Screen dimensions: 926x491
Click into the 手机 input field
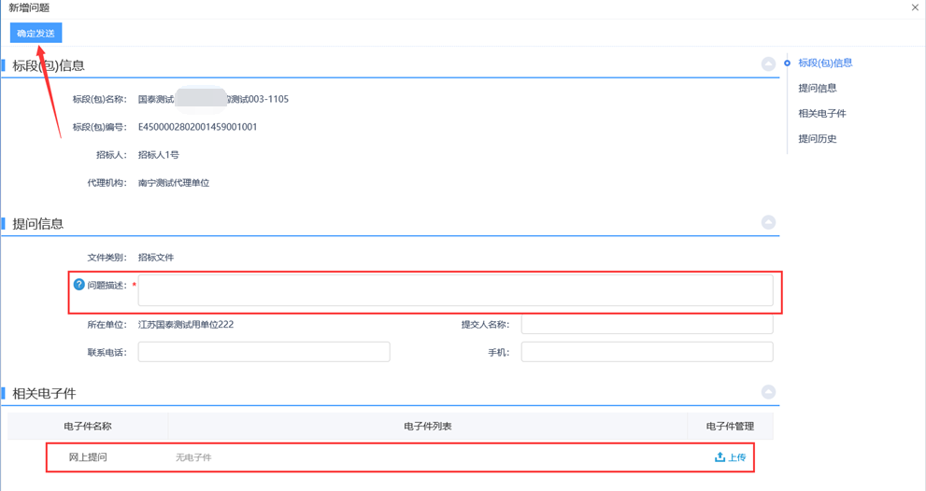click(x=647, y=352)
